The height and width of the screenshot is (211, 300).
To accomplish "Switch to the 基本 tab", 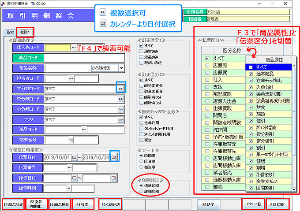I will click(10, 33).
